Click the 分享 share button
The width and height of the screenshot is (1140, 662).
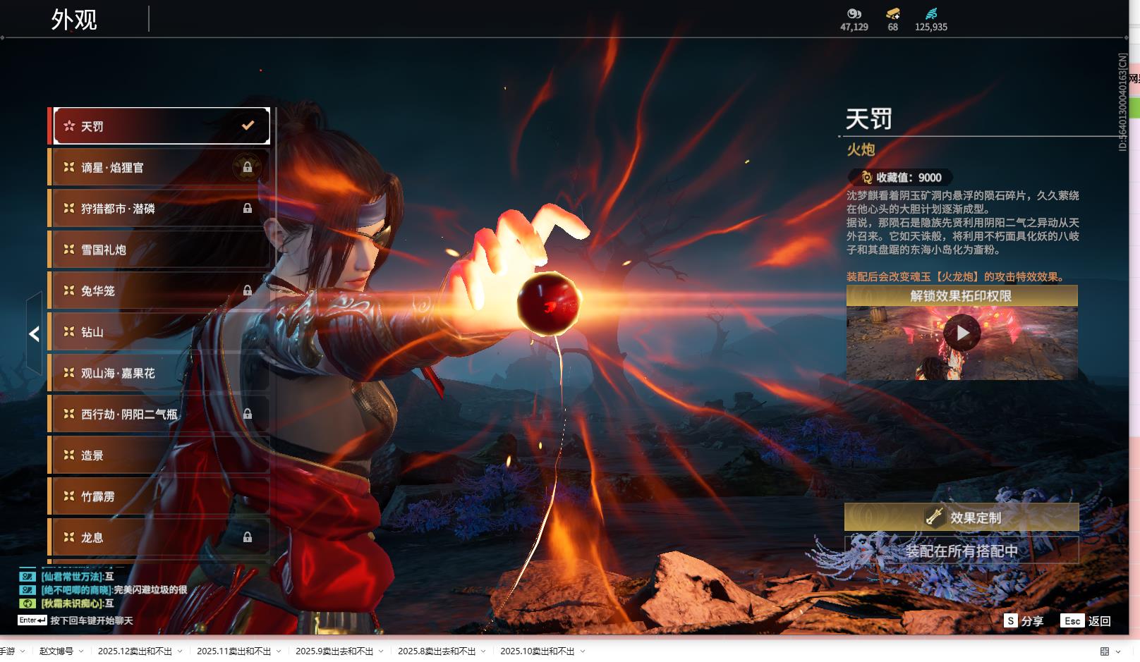(1024, 620)
